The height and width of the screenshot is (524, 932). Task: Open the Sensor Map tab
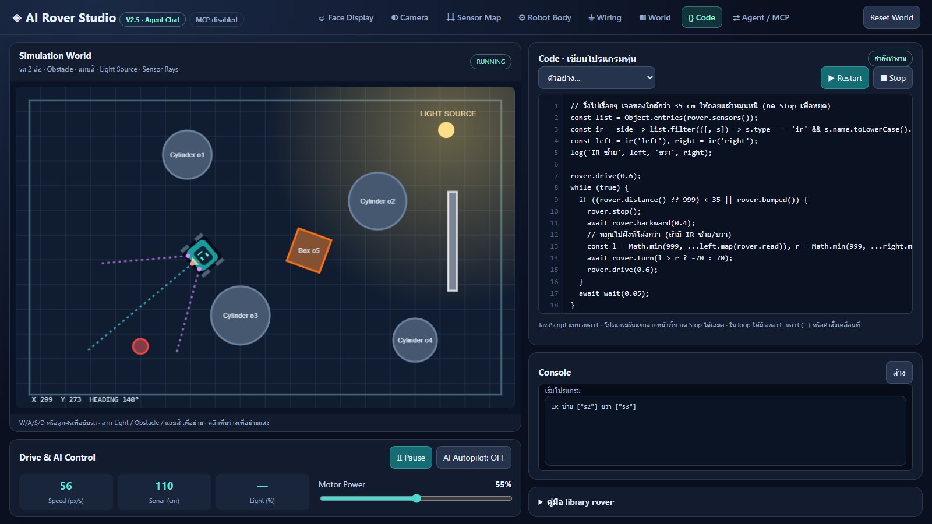(x=474, y=17)
